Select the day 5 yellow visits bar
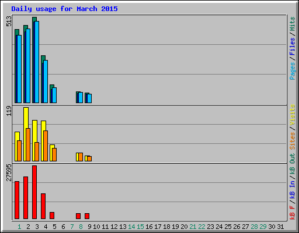299x233 pixels. coord(51,153)
